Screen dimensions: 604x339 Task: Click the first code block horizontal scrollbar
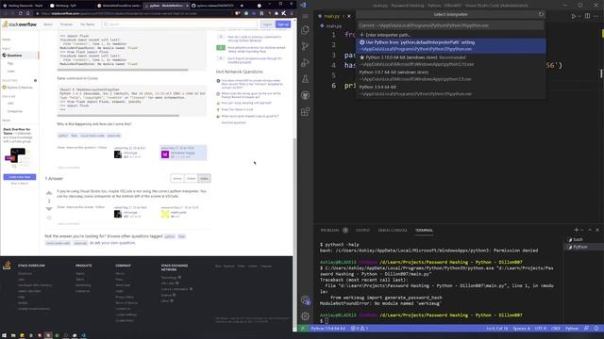click(123, 70)
